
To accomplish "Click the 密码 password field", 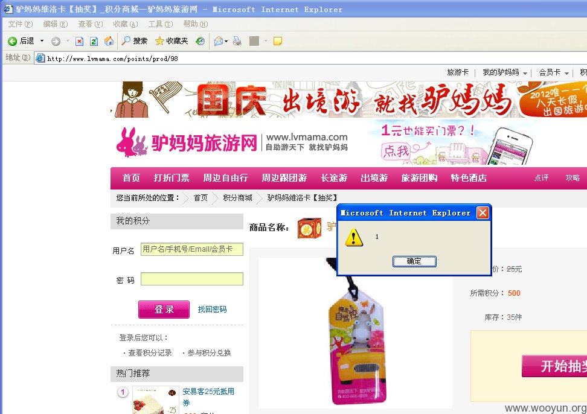I will pyautogui.click(x=192, y=279).
